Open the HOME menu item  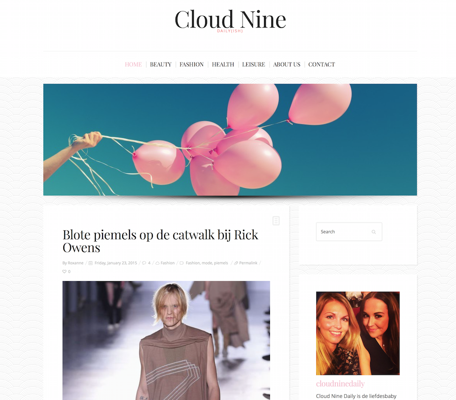coord(133,64)
